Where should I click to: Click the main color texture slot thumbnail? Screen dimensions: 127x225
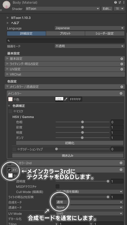[x=10, y=99]
